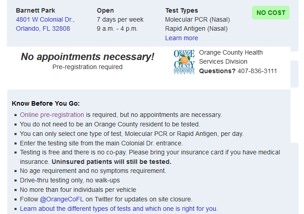The width and height of the screenshot is (304, 214).
Task: Open the @OrangeCoFL Twitter link
Action: pos(62,199)
